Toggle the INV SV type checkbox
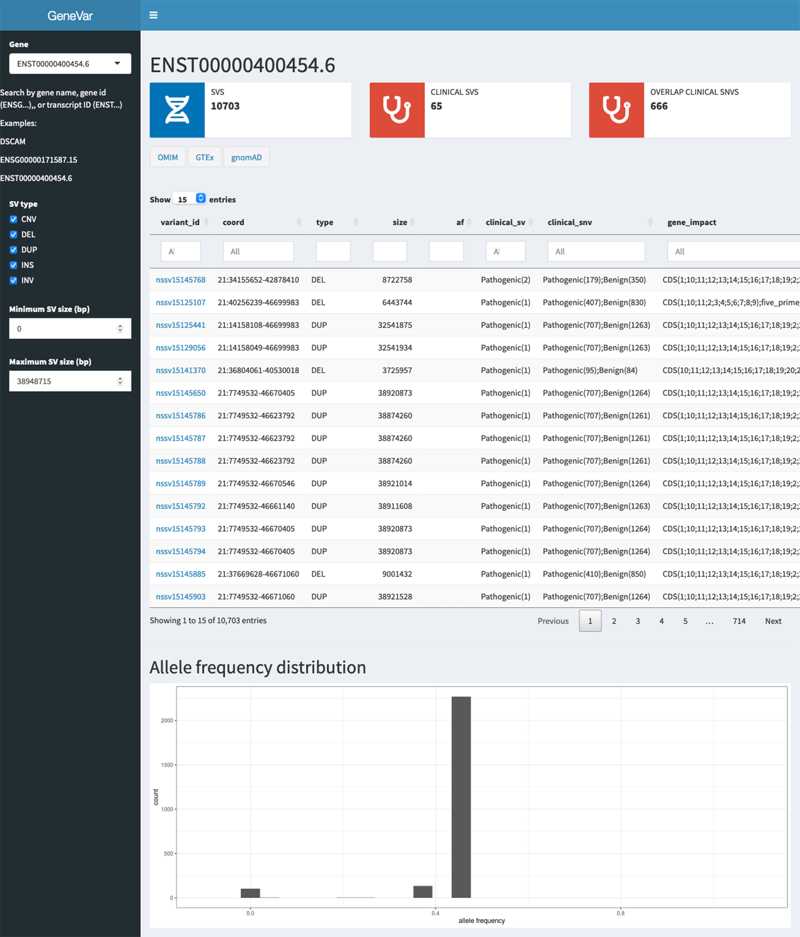Image resolution: width=800 pixels, height=937 pixels. pyautogui.click(x=13, y=281)
